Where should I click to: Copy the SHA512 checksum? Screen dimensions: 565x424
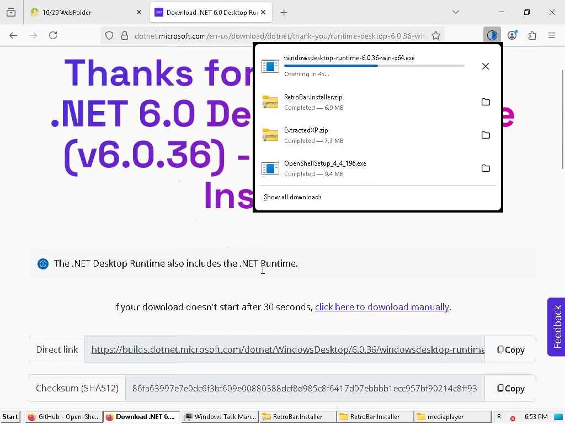[x=510, y=389]
